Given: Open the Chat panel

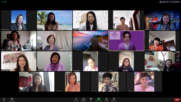Looking at the screenshot, I should (x=91, y=99).
